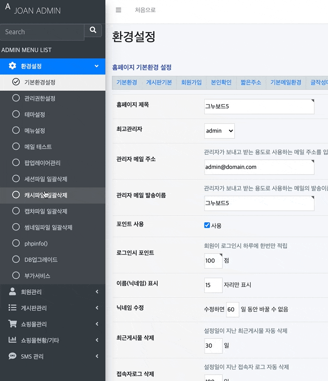Toggle sidebar with hamburger menu icon
This screenshot has width=328, height=381.
[118, 10]
